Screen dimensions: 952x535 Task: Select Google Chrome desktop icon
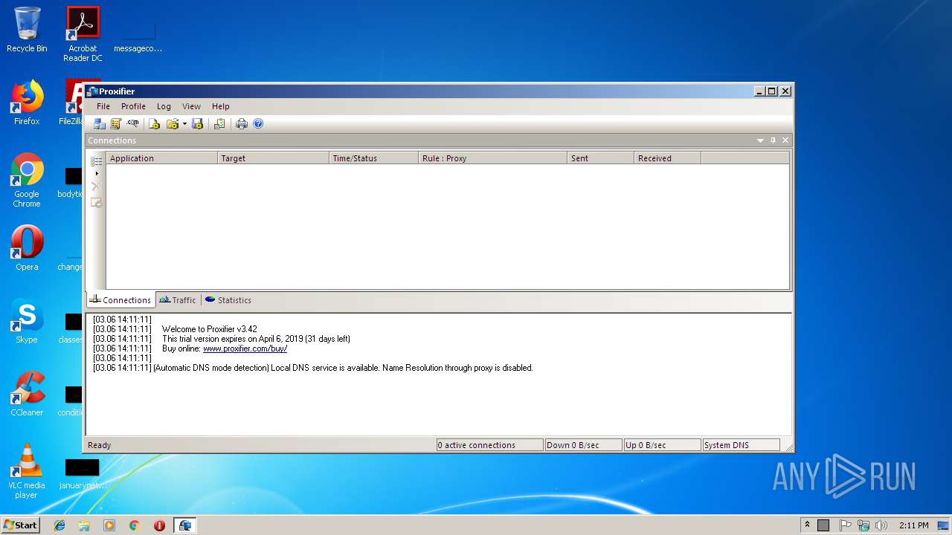pyautogui.click(x=27, y=181)
